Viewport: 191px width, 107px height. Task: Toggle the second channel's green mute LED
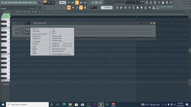pos(14,33)
